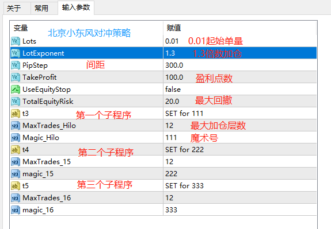Click the string icon next to t5
This screenshot has width=331, height=229.
(16, 186)
